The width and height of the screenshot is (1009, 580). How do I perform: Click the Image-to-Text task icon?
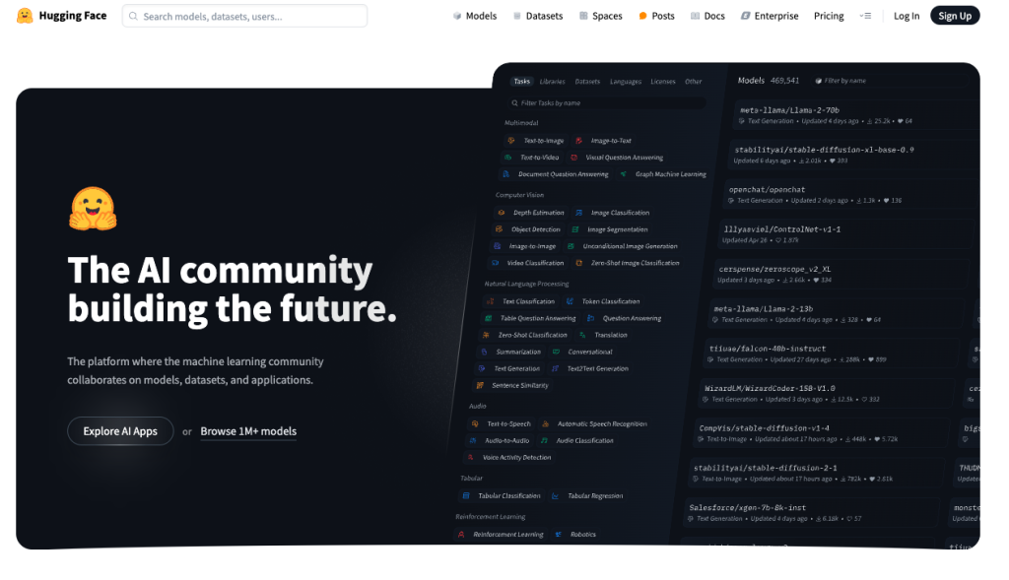coord(578,140)
